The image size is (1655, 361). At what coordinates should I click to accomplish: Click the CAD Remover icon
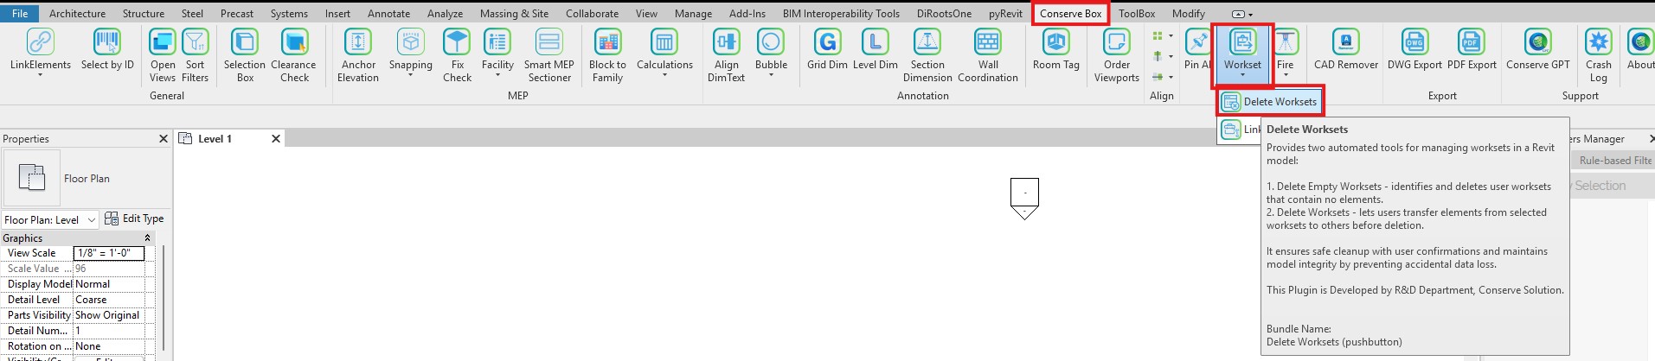1345,43
